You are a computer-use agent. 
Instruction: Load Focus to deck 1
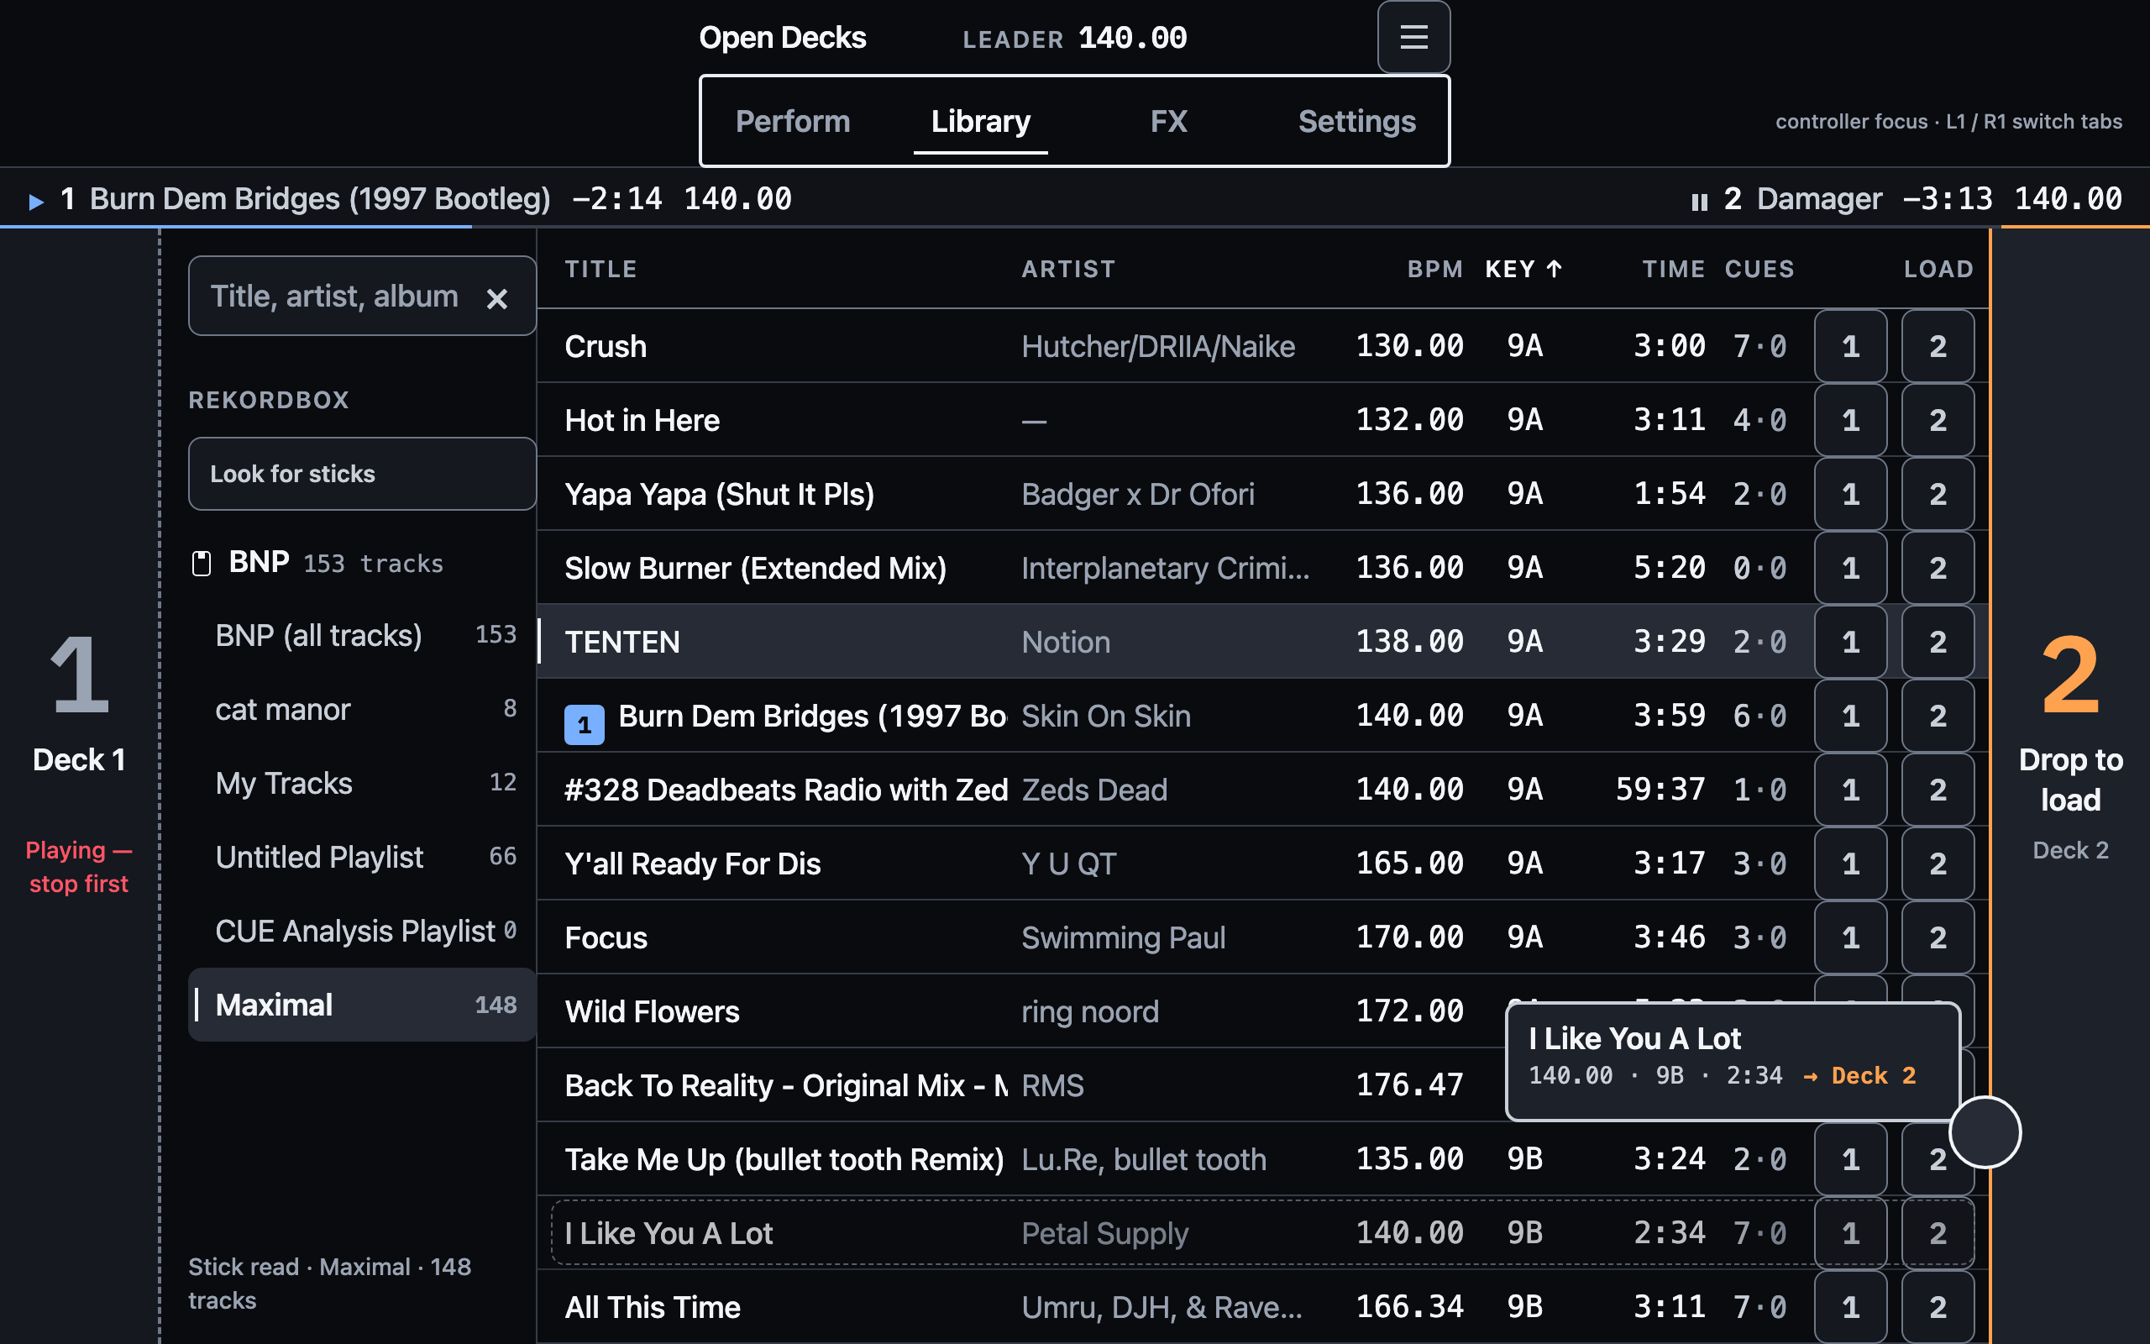point(1851,937)
